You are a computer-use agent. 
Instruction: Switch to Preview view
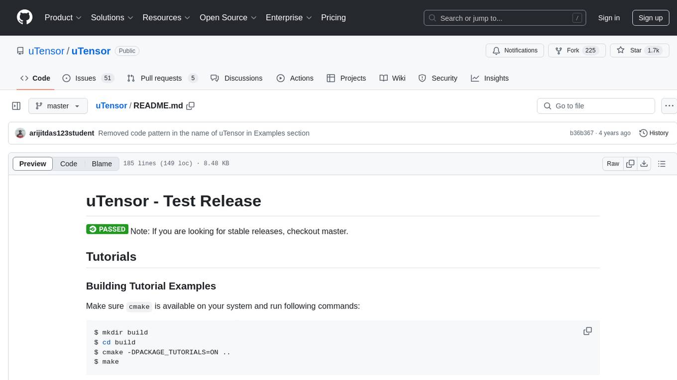click(33, 164)
